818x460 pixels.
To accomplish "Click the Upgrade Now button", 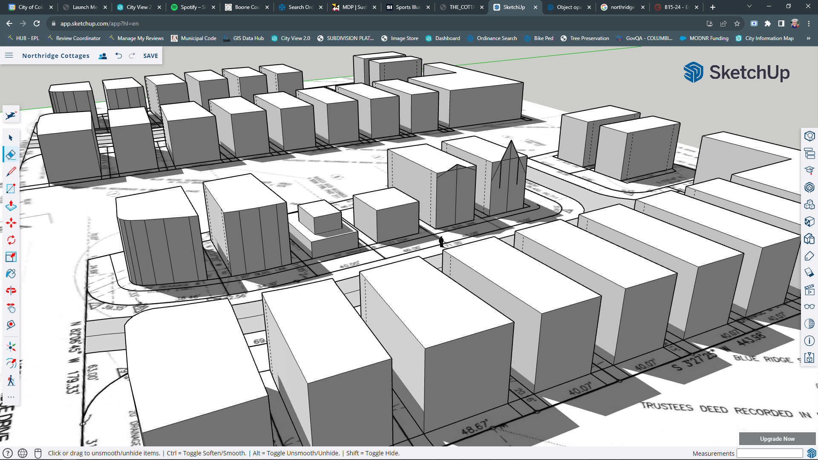I will coord(777,439).
